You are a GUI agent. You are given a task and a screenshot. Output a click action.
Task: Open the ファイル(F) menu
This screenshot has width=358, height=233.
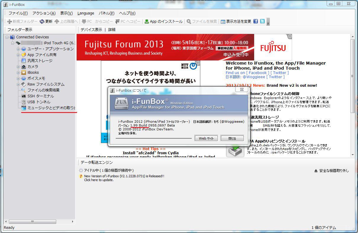click(x=18, y=13)
